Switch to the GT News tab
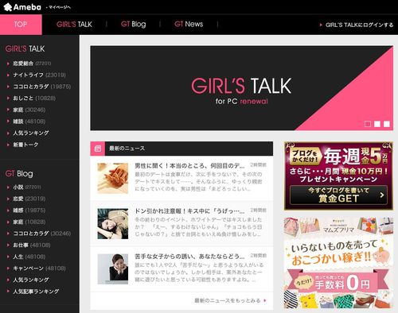The image size is (398, 313). click(189, 25)
